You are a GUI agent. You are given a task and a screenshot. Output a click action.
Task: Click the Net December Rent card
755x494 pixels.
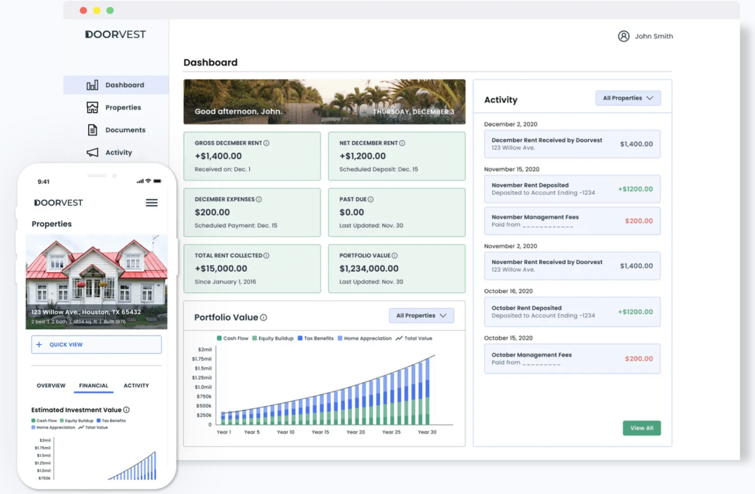(396, 156)
